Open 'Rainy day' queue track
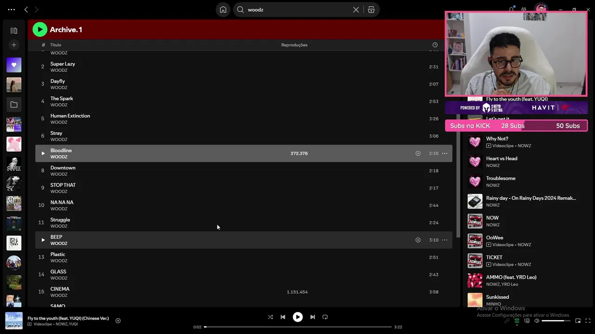595x334 pixels. click(531, 198)
